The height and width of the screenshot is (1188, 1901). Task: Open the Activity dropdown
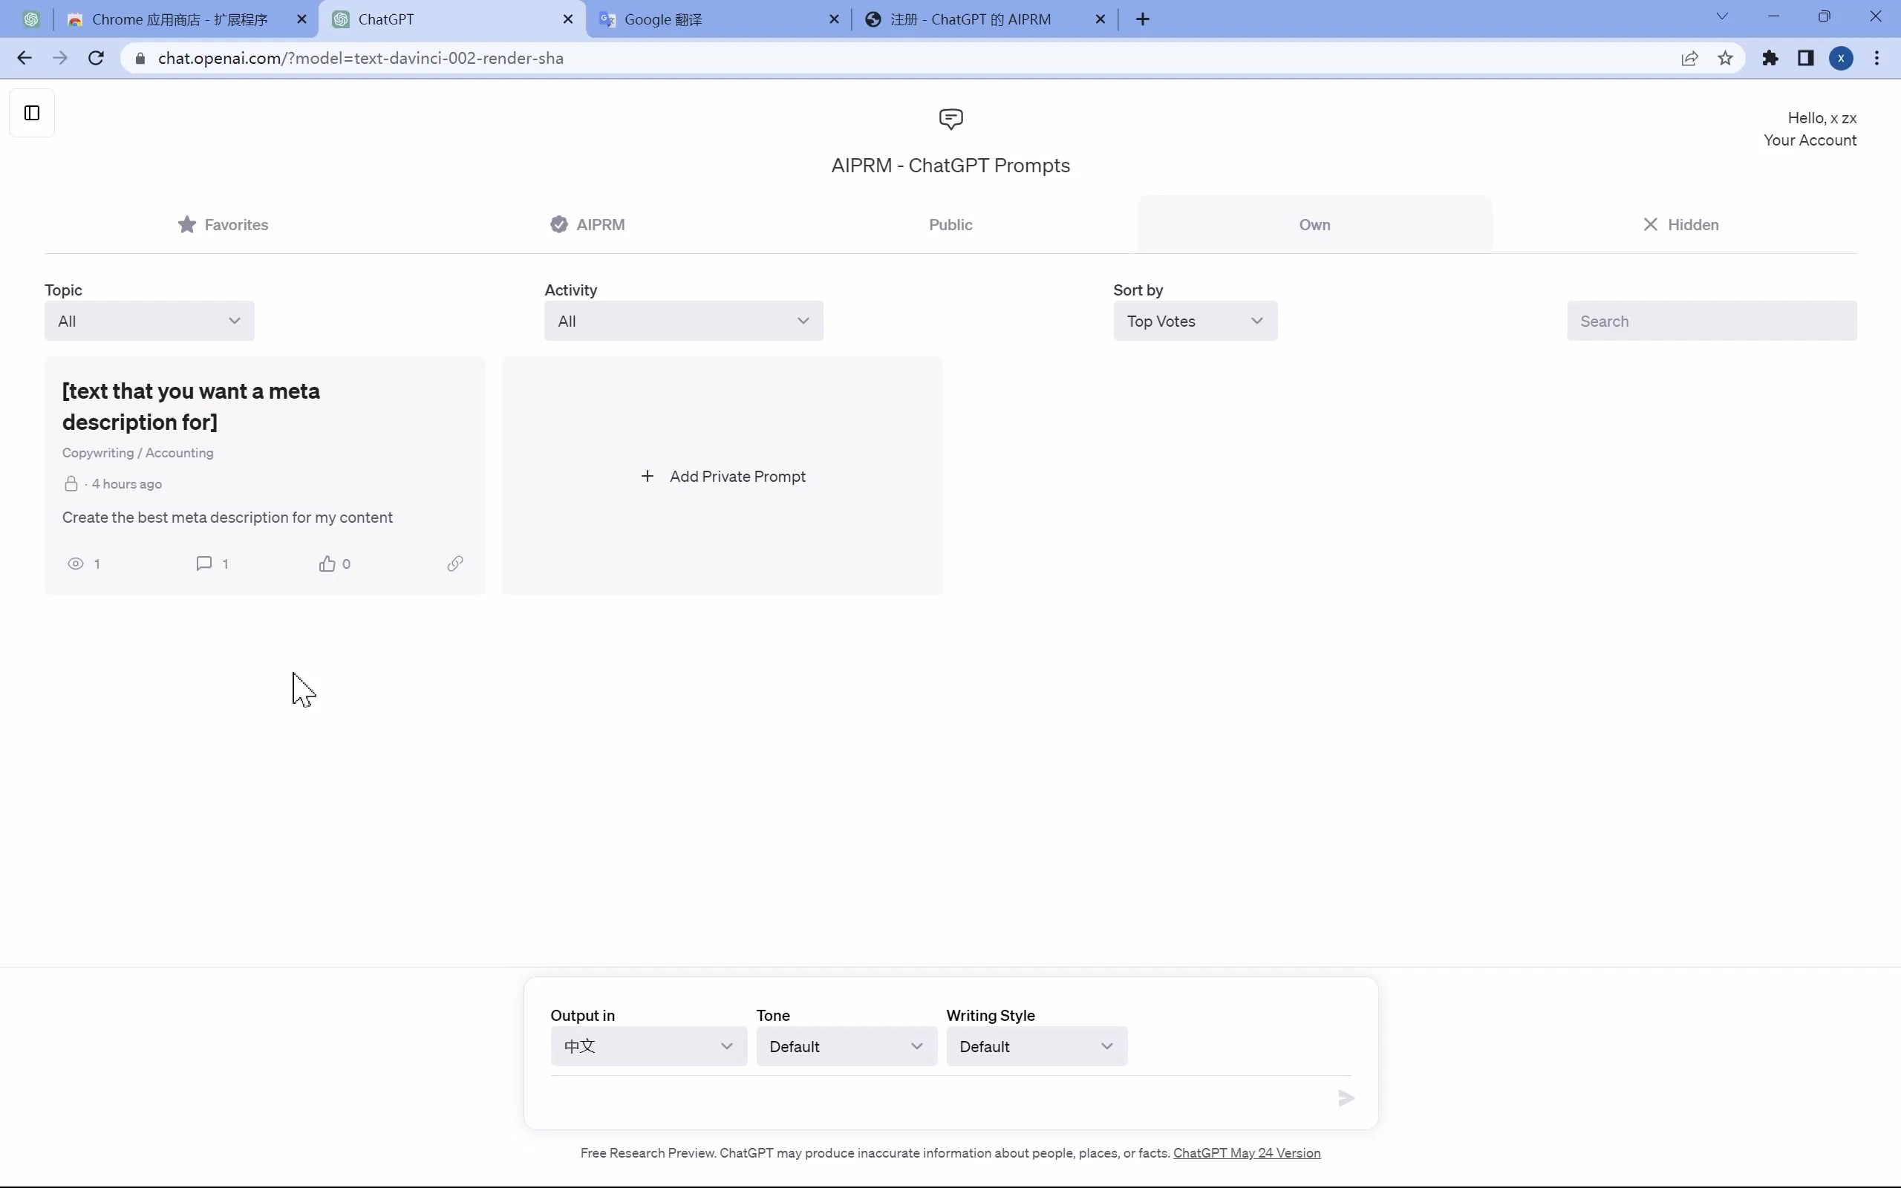(683, 321)
